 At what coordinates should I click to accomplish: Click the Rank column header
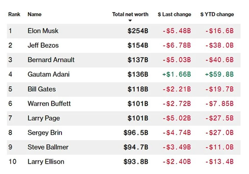point(14,14)
